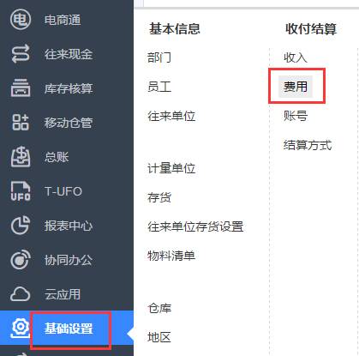Image resolution: width=359 pixels, height=356 pixels.
Task: Open 结算方式 under 收付结算
Action: [308, 145]
